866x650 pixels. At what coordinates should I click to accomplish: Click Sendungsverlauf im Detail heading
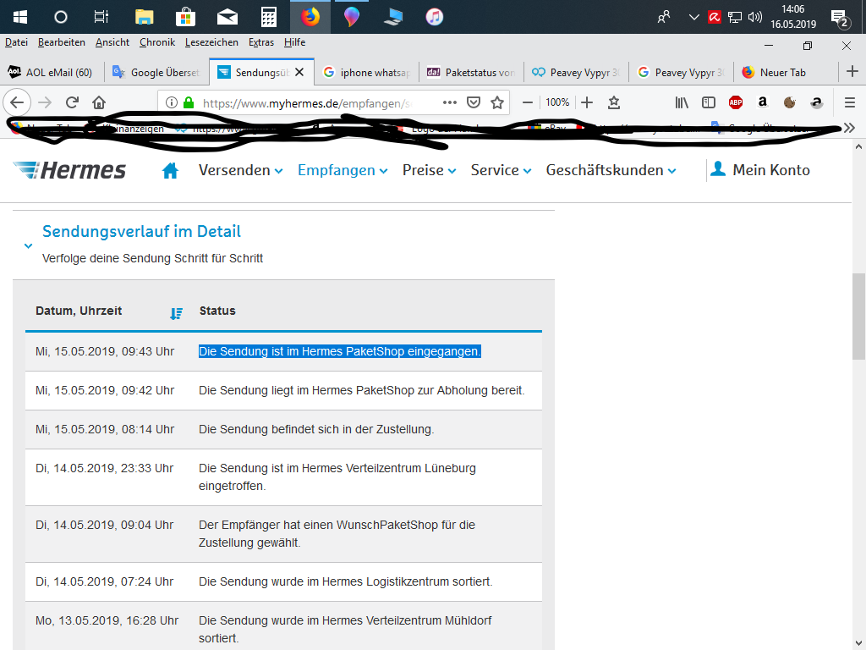(x=141, y=231)
